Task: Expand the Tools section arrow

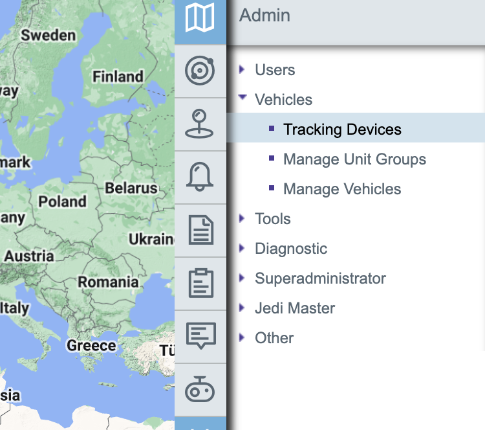Action: [242, 218]
